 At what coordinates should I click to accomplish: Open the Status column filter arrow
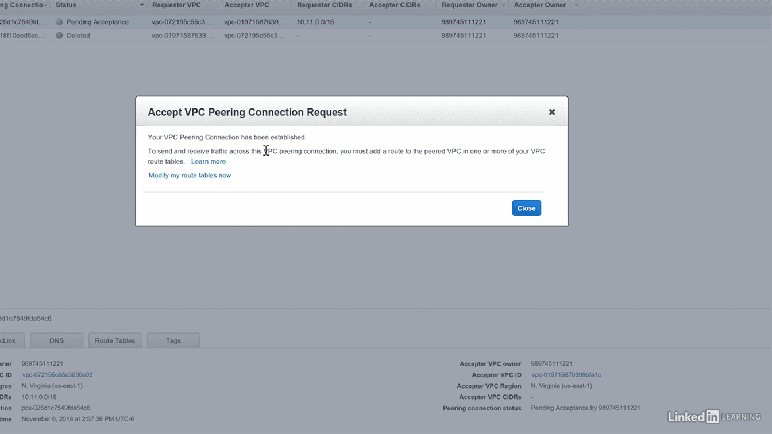142,6
